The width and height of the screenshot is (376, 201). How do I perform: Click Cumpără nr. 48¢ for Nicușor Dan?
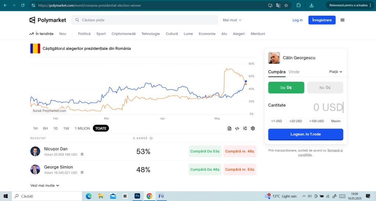point(239,151)
